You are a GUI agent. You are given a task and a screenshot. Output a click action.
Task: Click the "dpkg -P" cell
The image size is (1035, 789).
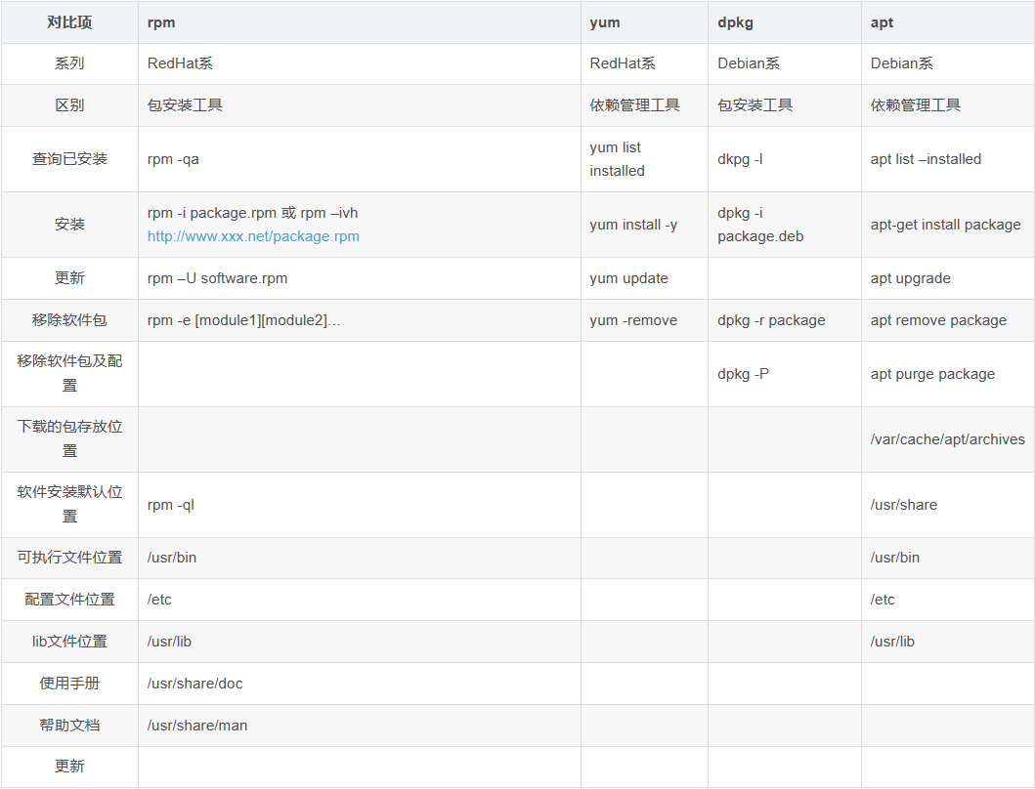point(743,374)
